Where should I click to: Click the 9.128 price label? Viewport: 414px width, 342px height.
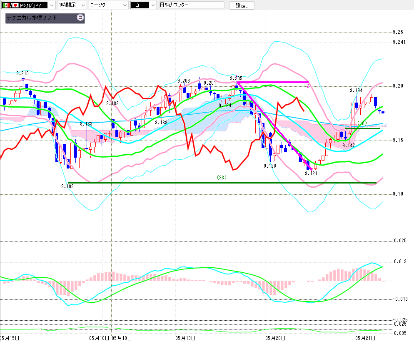pos(270,166)
